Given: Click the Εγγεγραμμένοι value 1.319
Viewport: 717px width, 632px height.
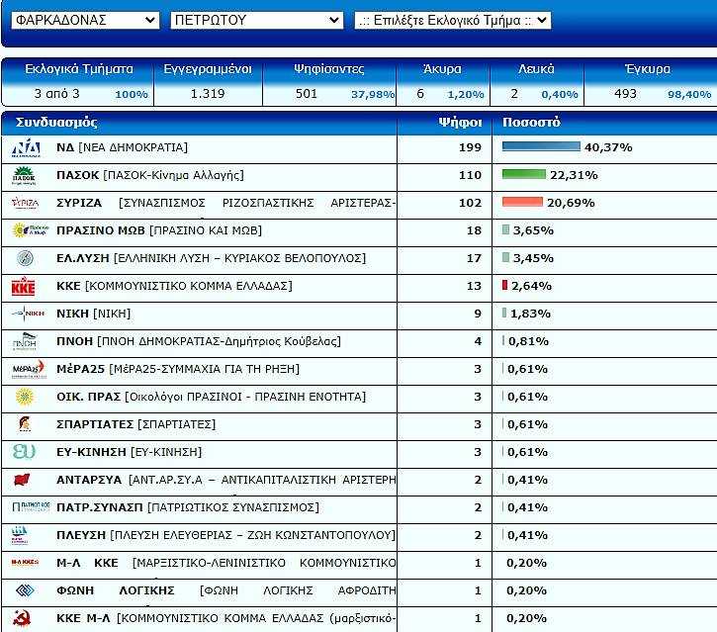Looking at the screenshot, I should pyautogui.click(x=208, y=94).
